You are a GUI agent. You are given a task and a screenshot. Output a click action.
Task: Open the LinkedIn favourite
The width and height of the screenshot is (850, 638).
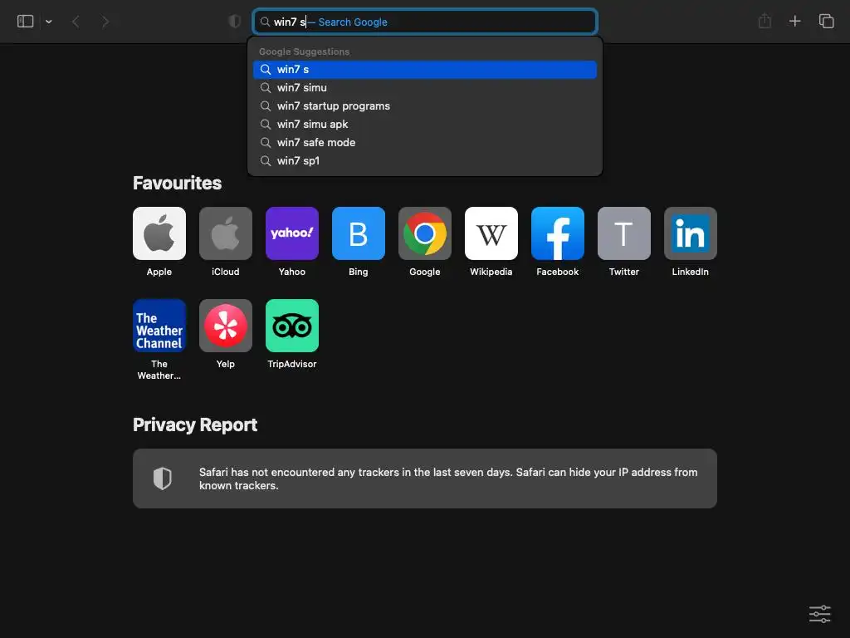pyautogui.click(x=691, y=233)
